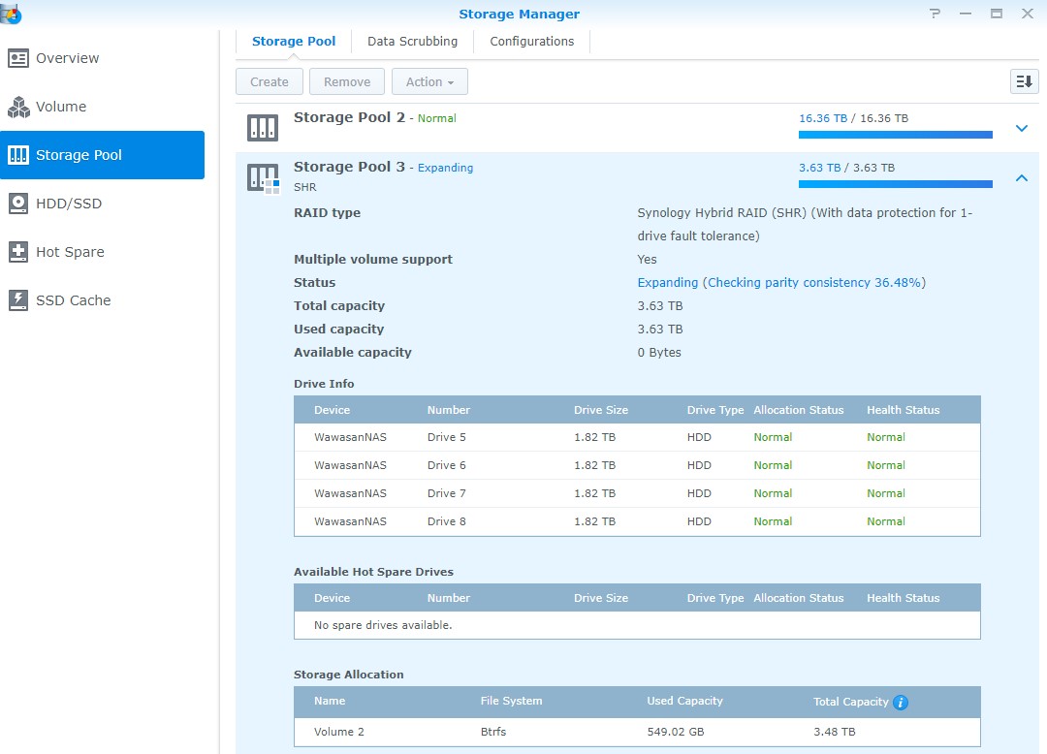Click the SSD Cache lightning icon

18,300
